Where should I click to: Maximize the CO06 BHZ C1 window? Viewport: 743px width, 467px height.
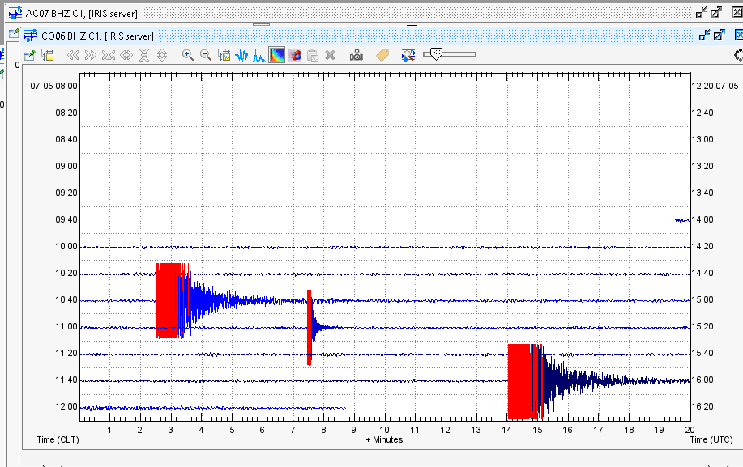pos(720,35)
